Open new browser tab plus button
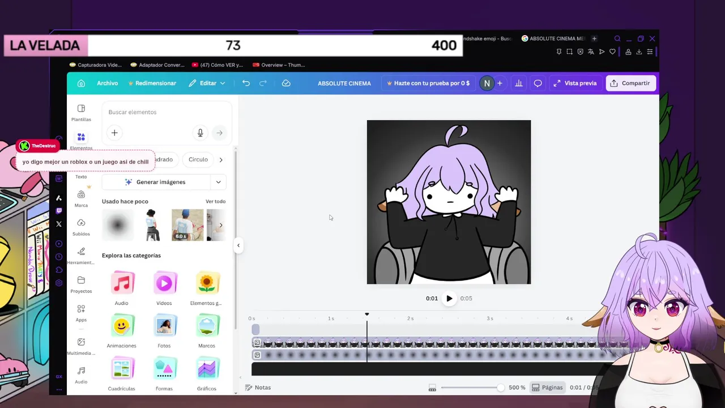Screen dimensions: 725x408 [x=594, y=39]
